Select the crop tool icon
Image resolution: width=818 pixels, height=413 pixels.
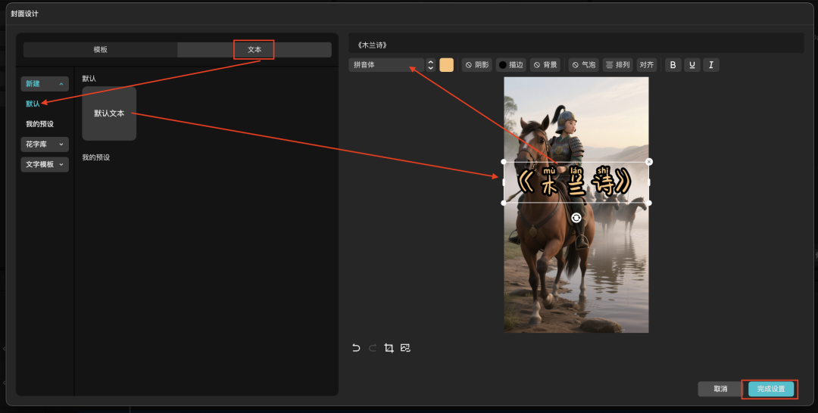point(389,348)
